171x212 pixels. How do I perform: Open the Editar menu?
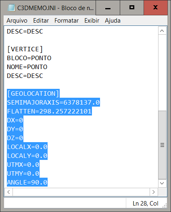(41, 21)
